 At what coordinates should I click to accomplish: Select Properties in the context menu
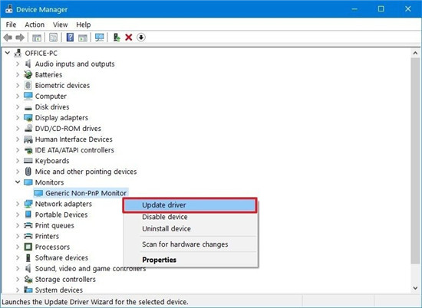(159, 260)
